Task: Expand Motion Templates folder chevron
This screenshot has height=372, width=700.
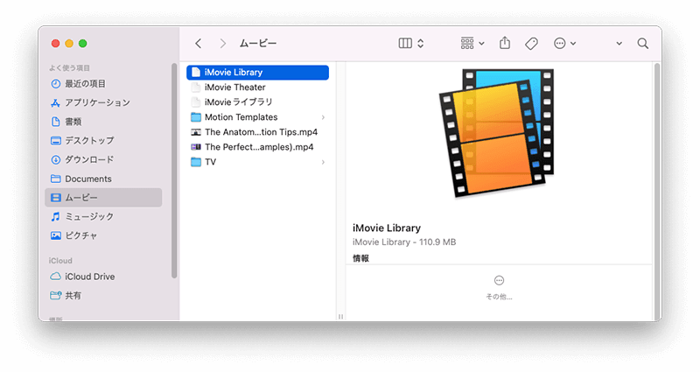Action: click(x=323, y=117)
